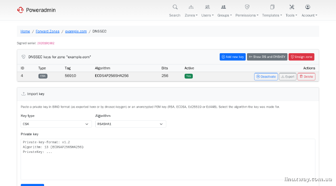
Task: Click the Users people icon
Action: (x=207, y=7)
